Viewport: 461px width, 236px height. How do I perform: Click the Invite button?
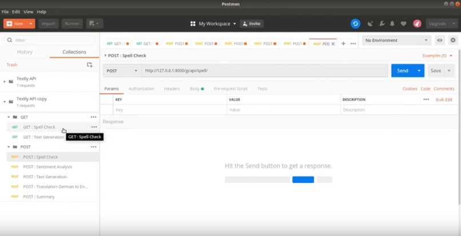point(252,24)
